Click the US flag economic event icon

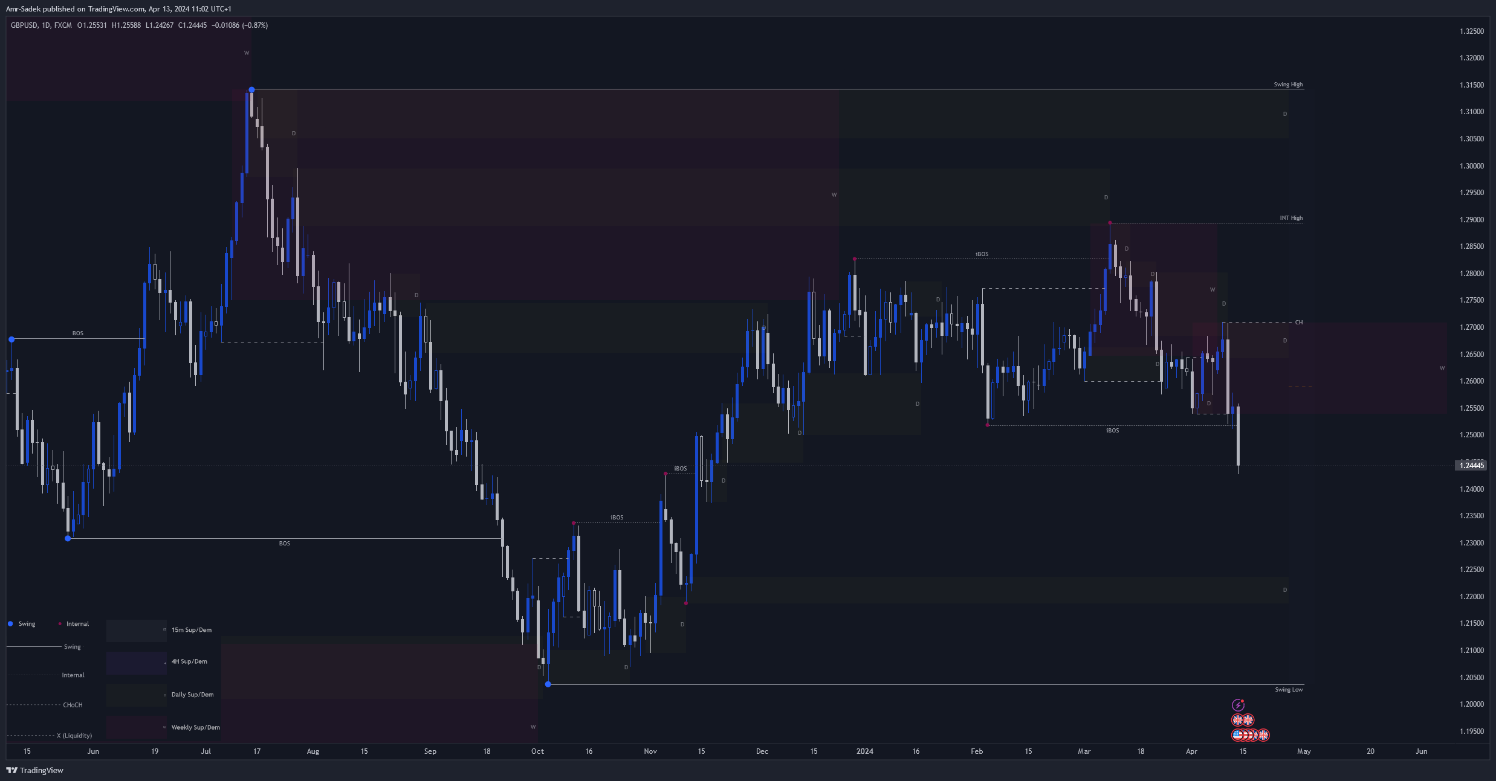tap(1237, 735)
